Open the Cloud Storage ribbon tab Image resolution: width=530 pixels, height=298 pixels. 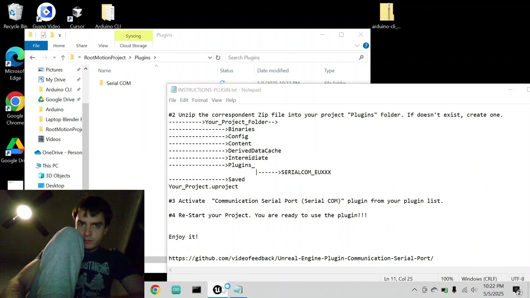(133, 46)
